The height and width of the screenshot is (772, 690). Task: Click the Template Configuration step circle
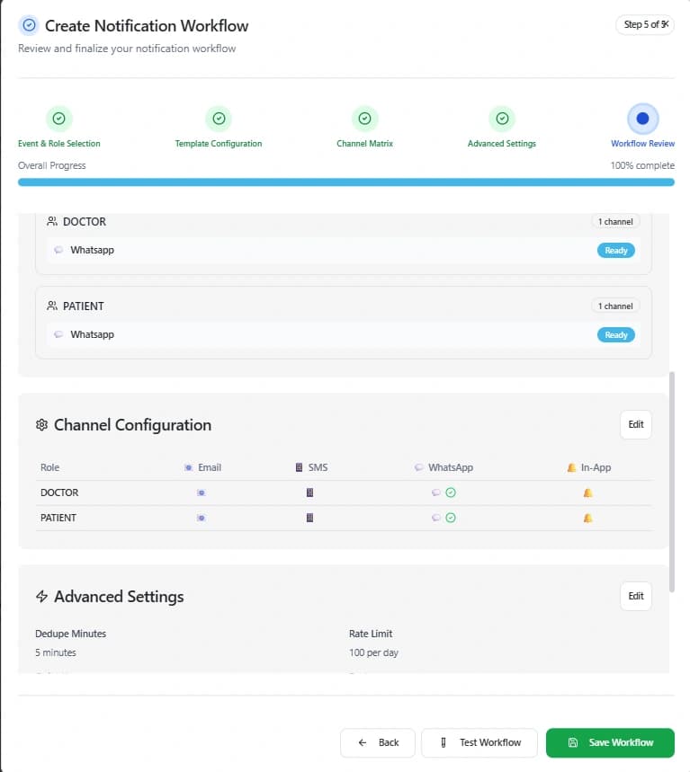219,119
